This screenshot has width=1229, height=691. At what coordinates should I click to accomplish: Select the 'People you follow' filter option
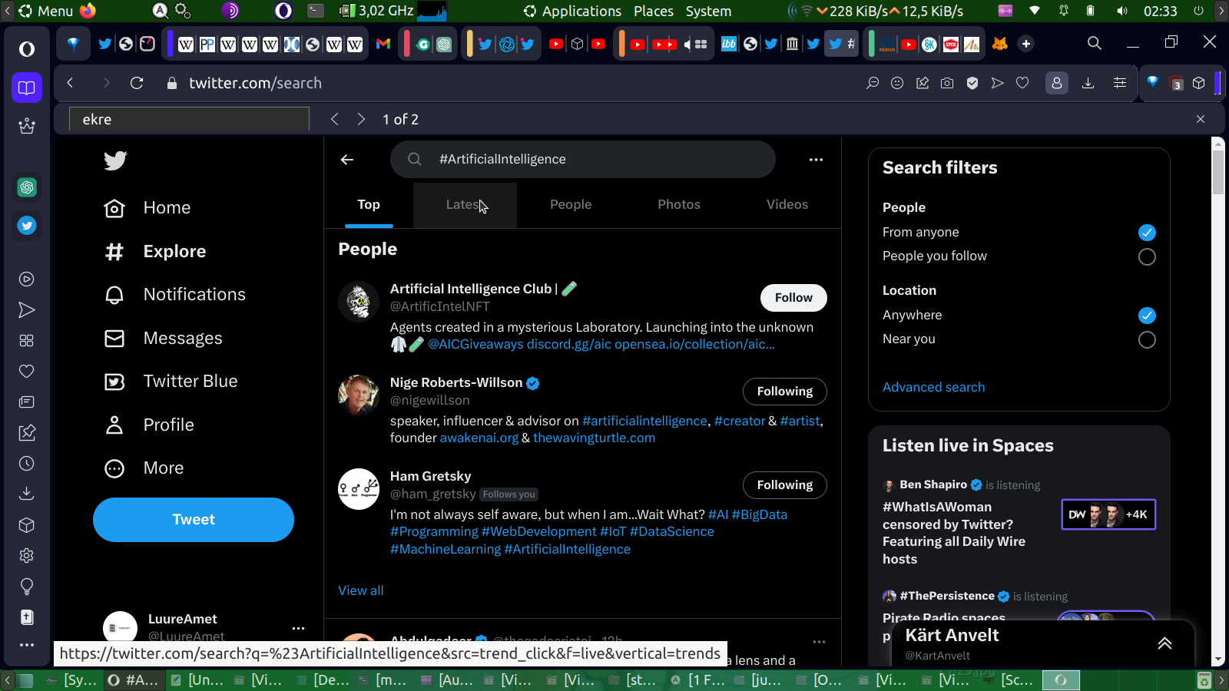[x=1147, y=257]
